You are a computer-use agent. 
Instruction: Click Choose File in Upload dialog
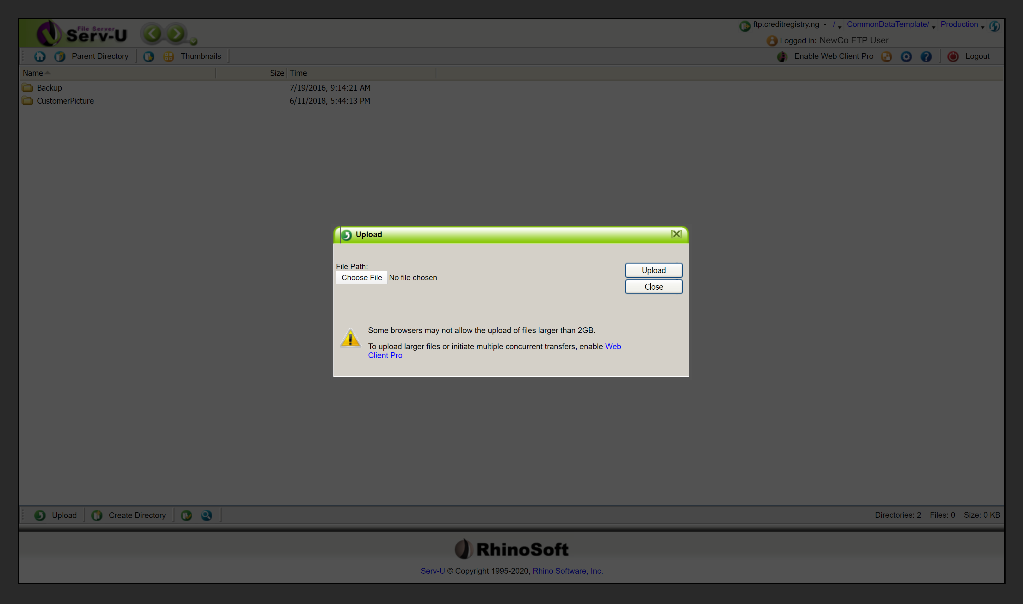point(362,278)
